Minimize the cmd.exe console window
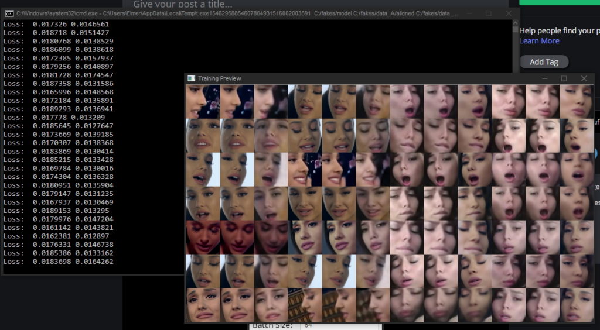The width and height of the screenshot is (600, 330). click(x=469, y=13)
